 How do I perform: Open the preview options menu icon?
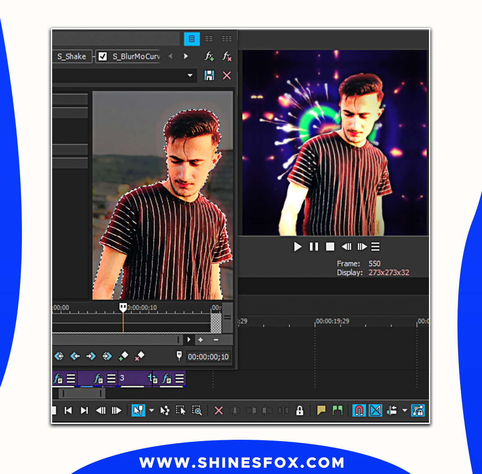pos(376,247)
